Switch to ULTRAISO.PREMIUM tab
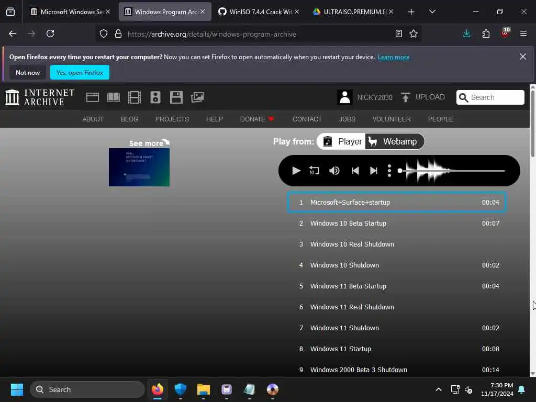Viewport: 536px width, 402px height. [x=353, y=12]
